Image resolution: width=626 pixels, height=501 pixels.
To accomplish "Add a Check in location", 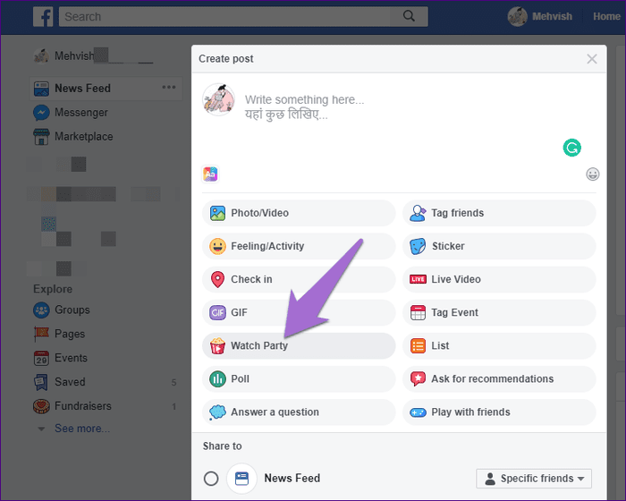I will (x=299, y=279).
